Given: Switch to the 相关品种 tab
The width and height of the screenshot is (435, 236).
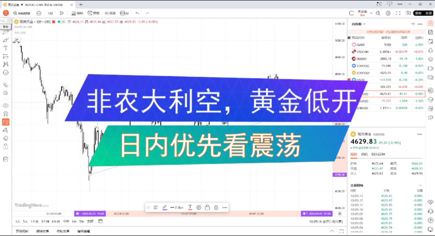Looking at the screenshot, I should (x=378, y=154).
